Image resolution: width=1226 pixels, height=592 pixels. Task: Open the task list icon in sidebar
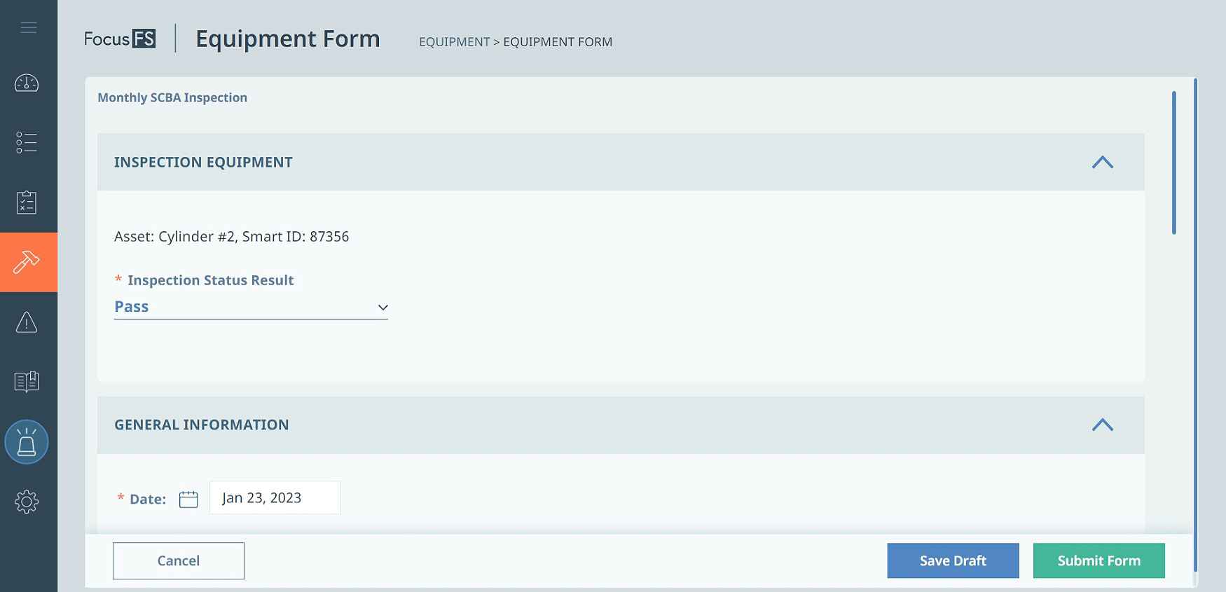click(x=27, y=142)
